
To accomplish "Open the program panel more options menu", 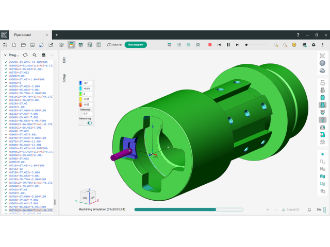I will (x=53, y=55).
